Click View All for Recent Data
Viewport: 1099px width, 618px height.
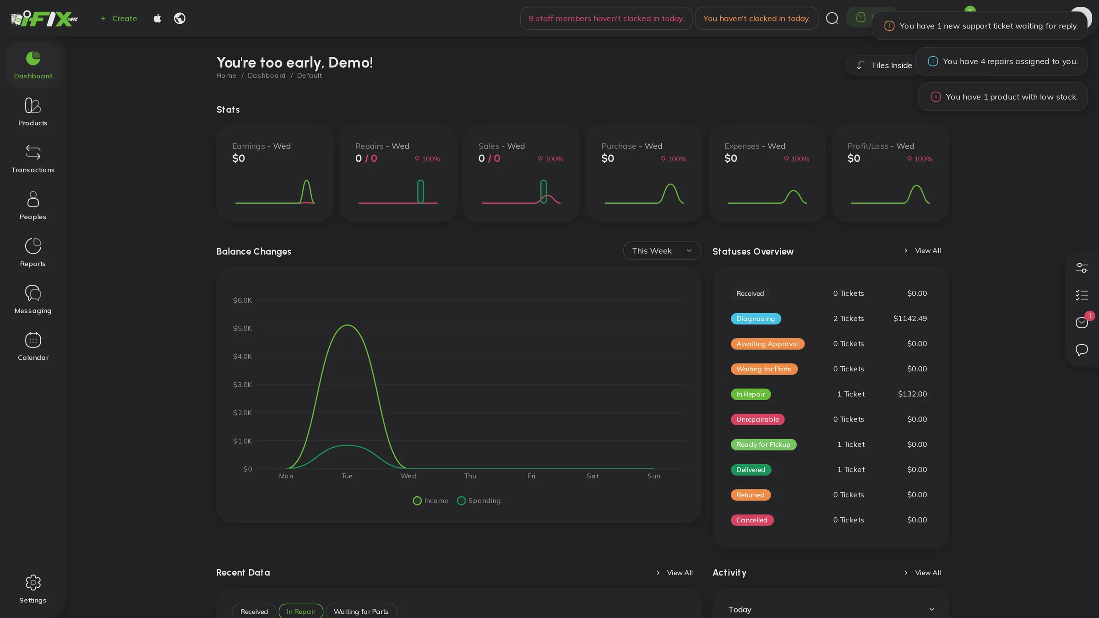pyautogui.click(x=674, y=573)
